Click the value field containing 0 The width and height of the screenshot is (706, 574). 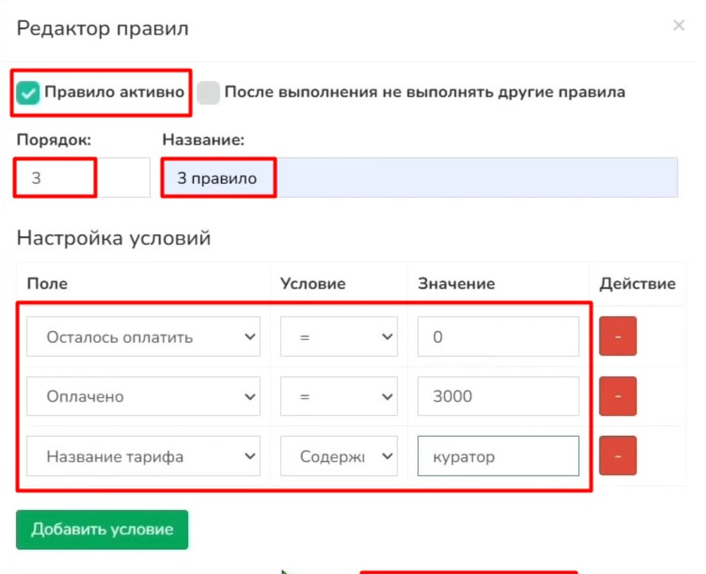498,337
